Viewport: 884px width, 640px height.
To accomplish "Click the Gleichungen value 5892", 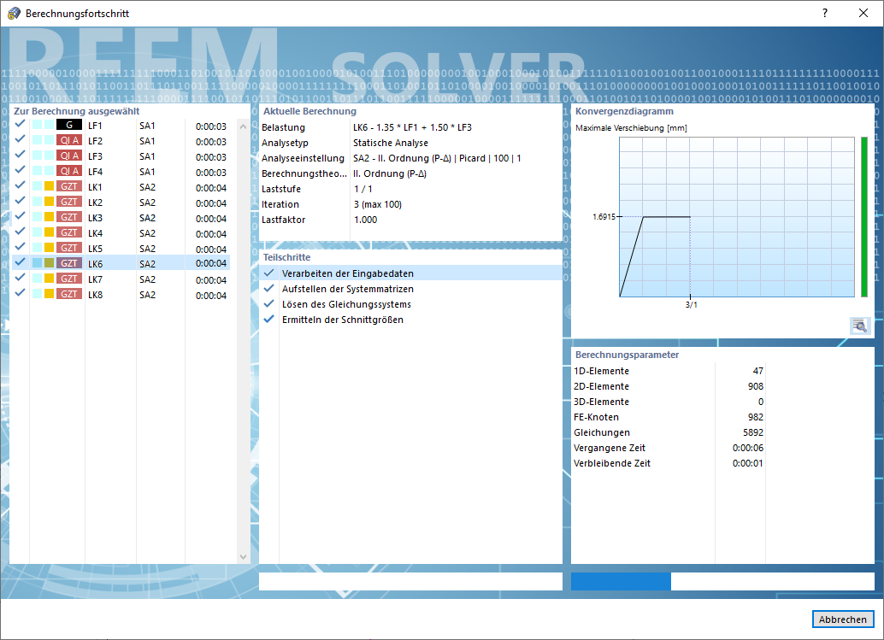I will 753,432.
